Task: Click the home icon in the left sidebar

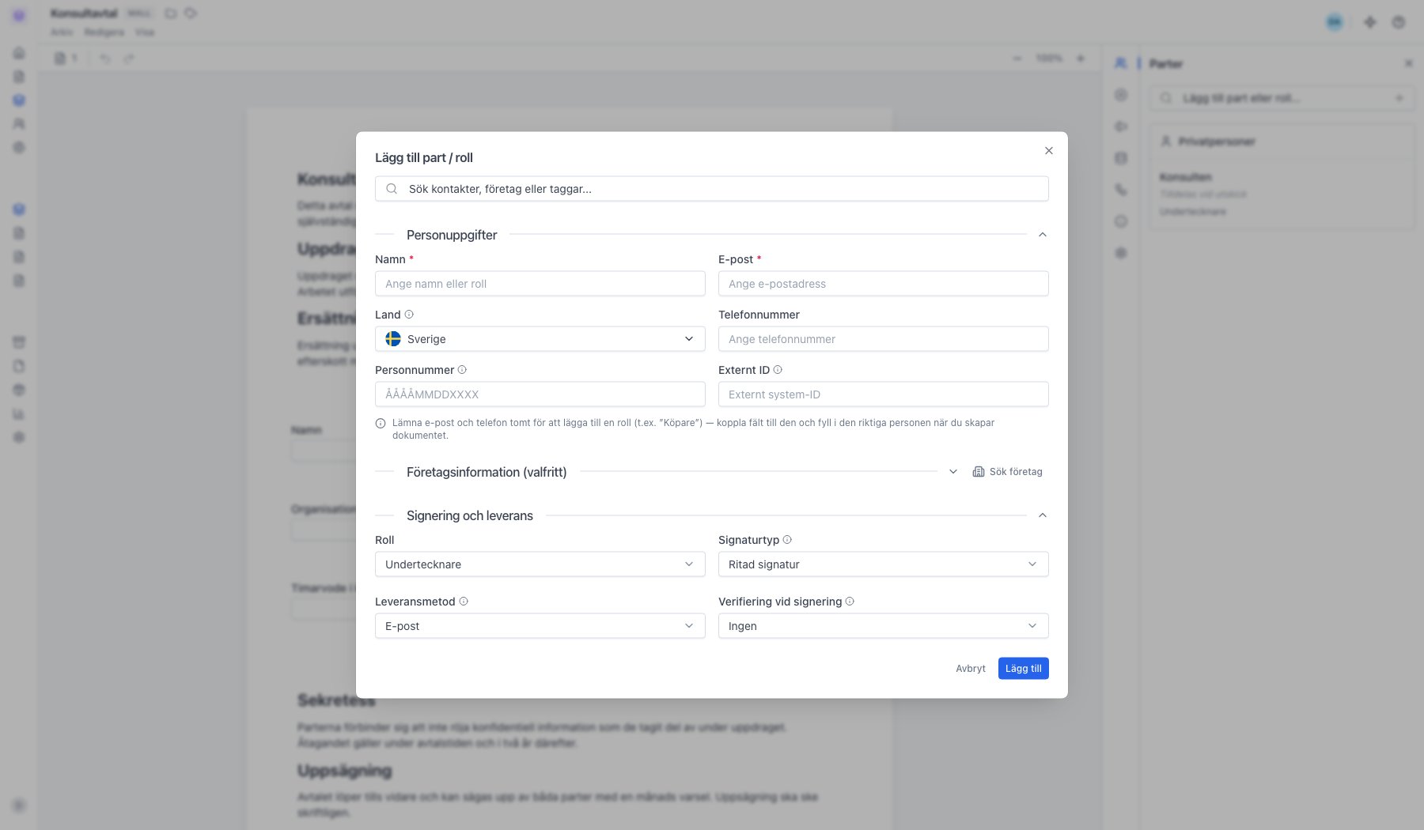Action: point(19,53)
